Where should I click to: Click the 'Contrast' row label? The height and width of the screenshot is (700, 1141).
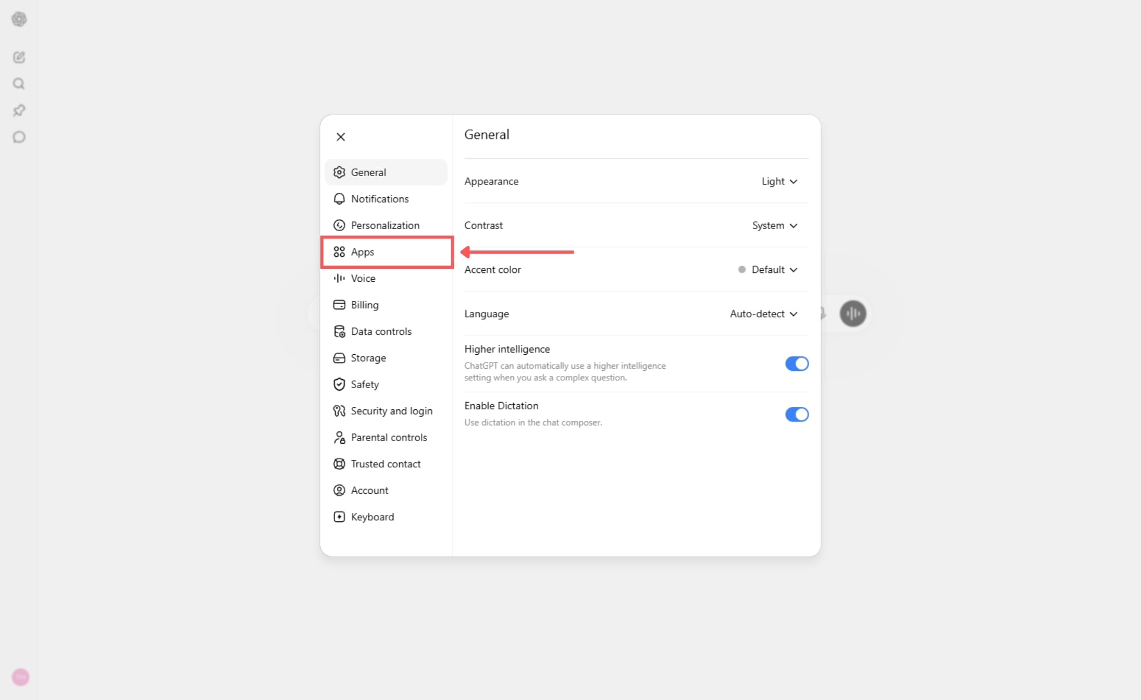click(483, 226)
